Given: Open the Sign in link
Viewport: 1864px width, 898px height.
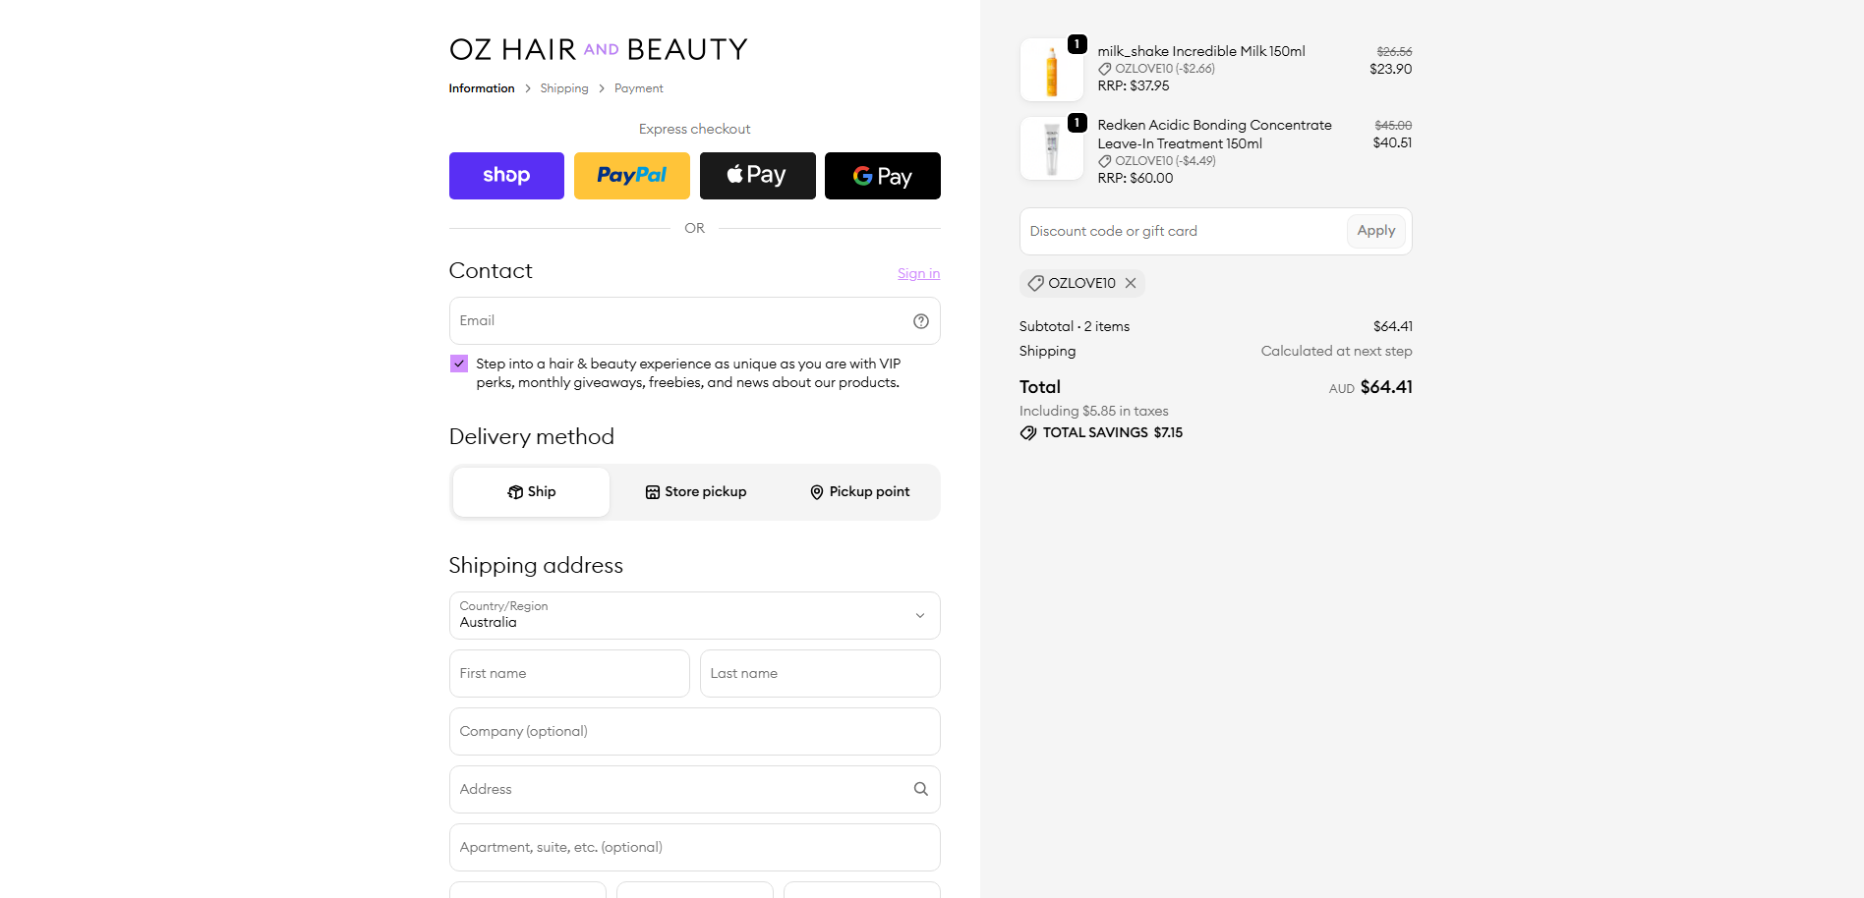Looking at the screenshot, I should [918, 274].
